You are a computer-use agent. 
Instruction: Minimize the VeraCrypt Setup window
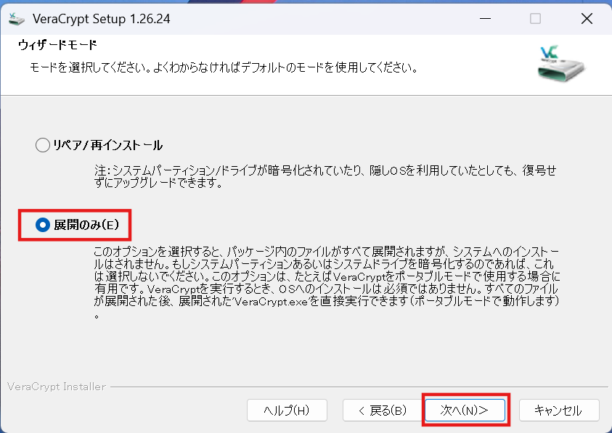(485, 18)
